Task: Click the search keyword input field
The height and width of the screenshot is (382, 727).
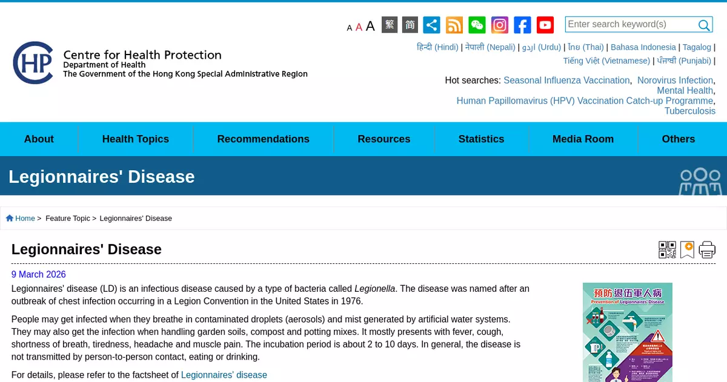Action: pyautogui.click(x=630, y=24)
